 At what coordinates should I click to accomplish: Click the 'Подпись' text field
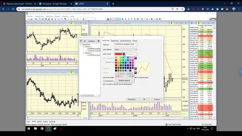(126, 45)
